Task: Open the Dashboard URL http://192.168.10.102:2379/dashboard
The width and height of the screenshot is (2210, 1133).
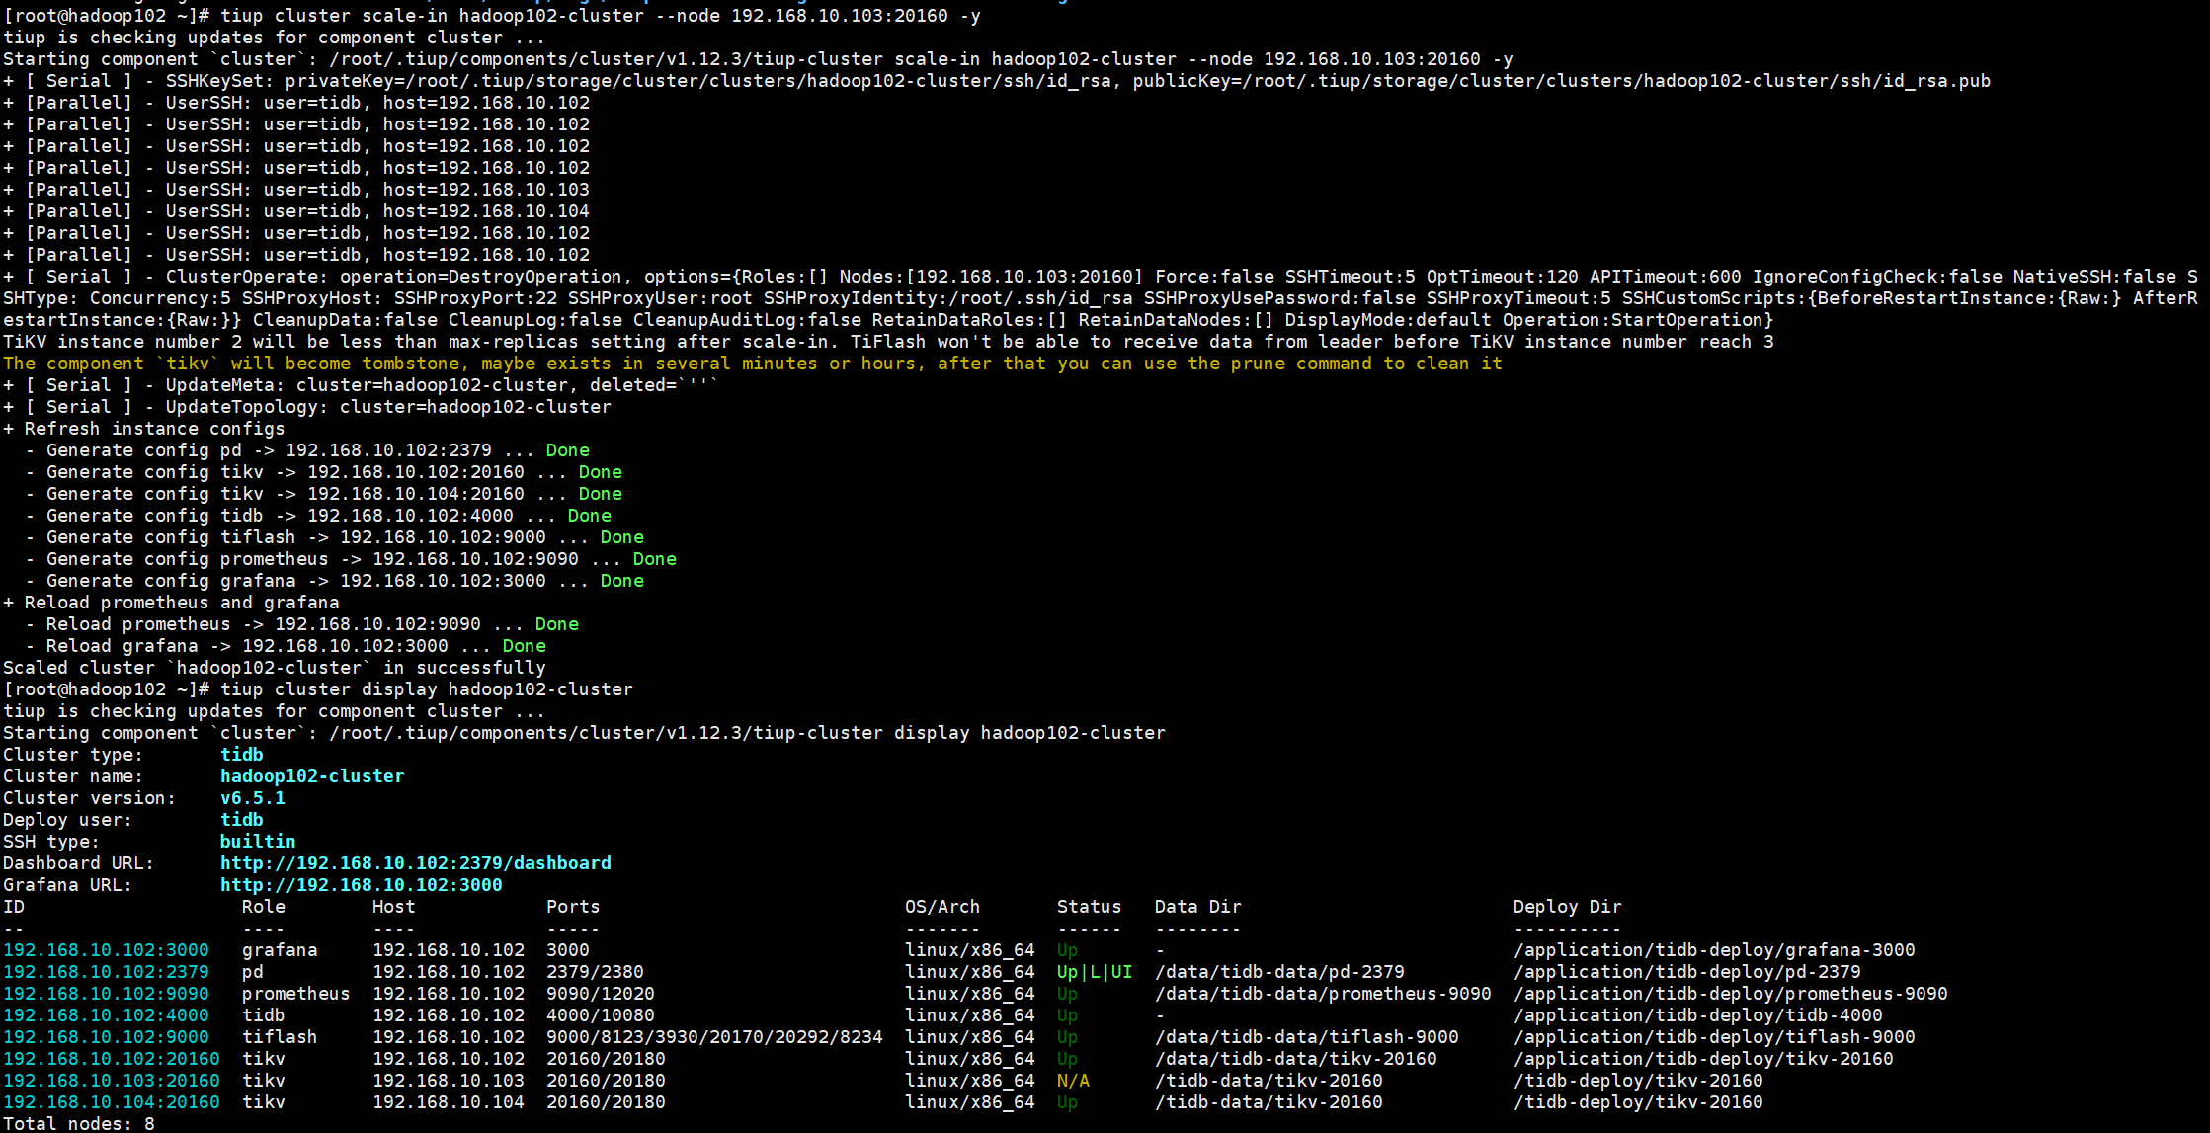Action: (415, 863)
